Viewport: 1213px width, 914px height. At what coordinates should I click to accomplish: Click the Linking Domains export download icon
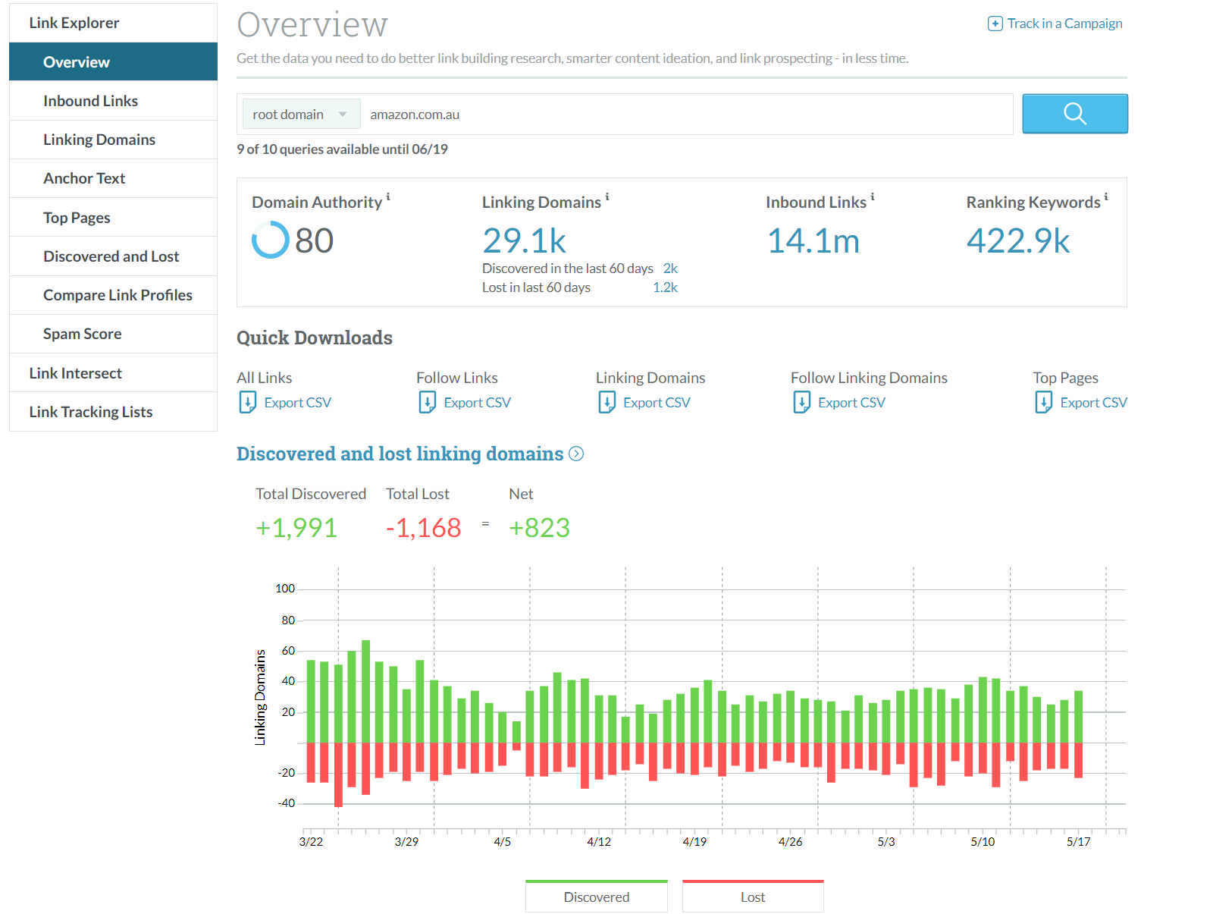606,402
